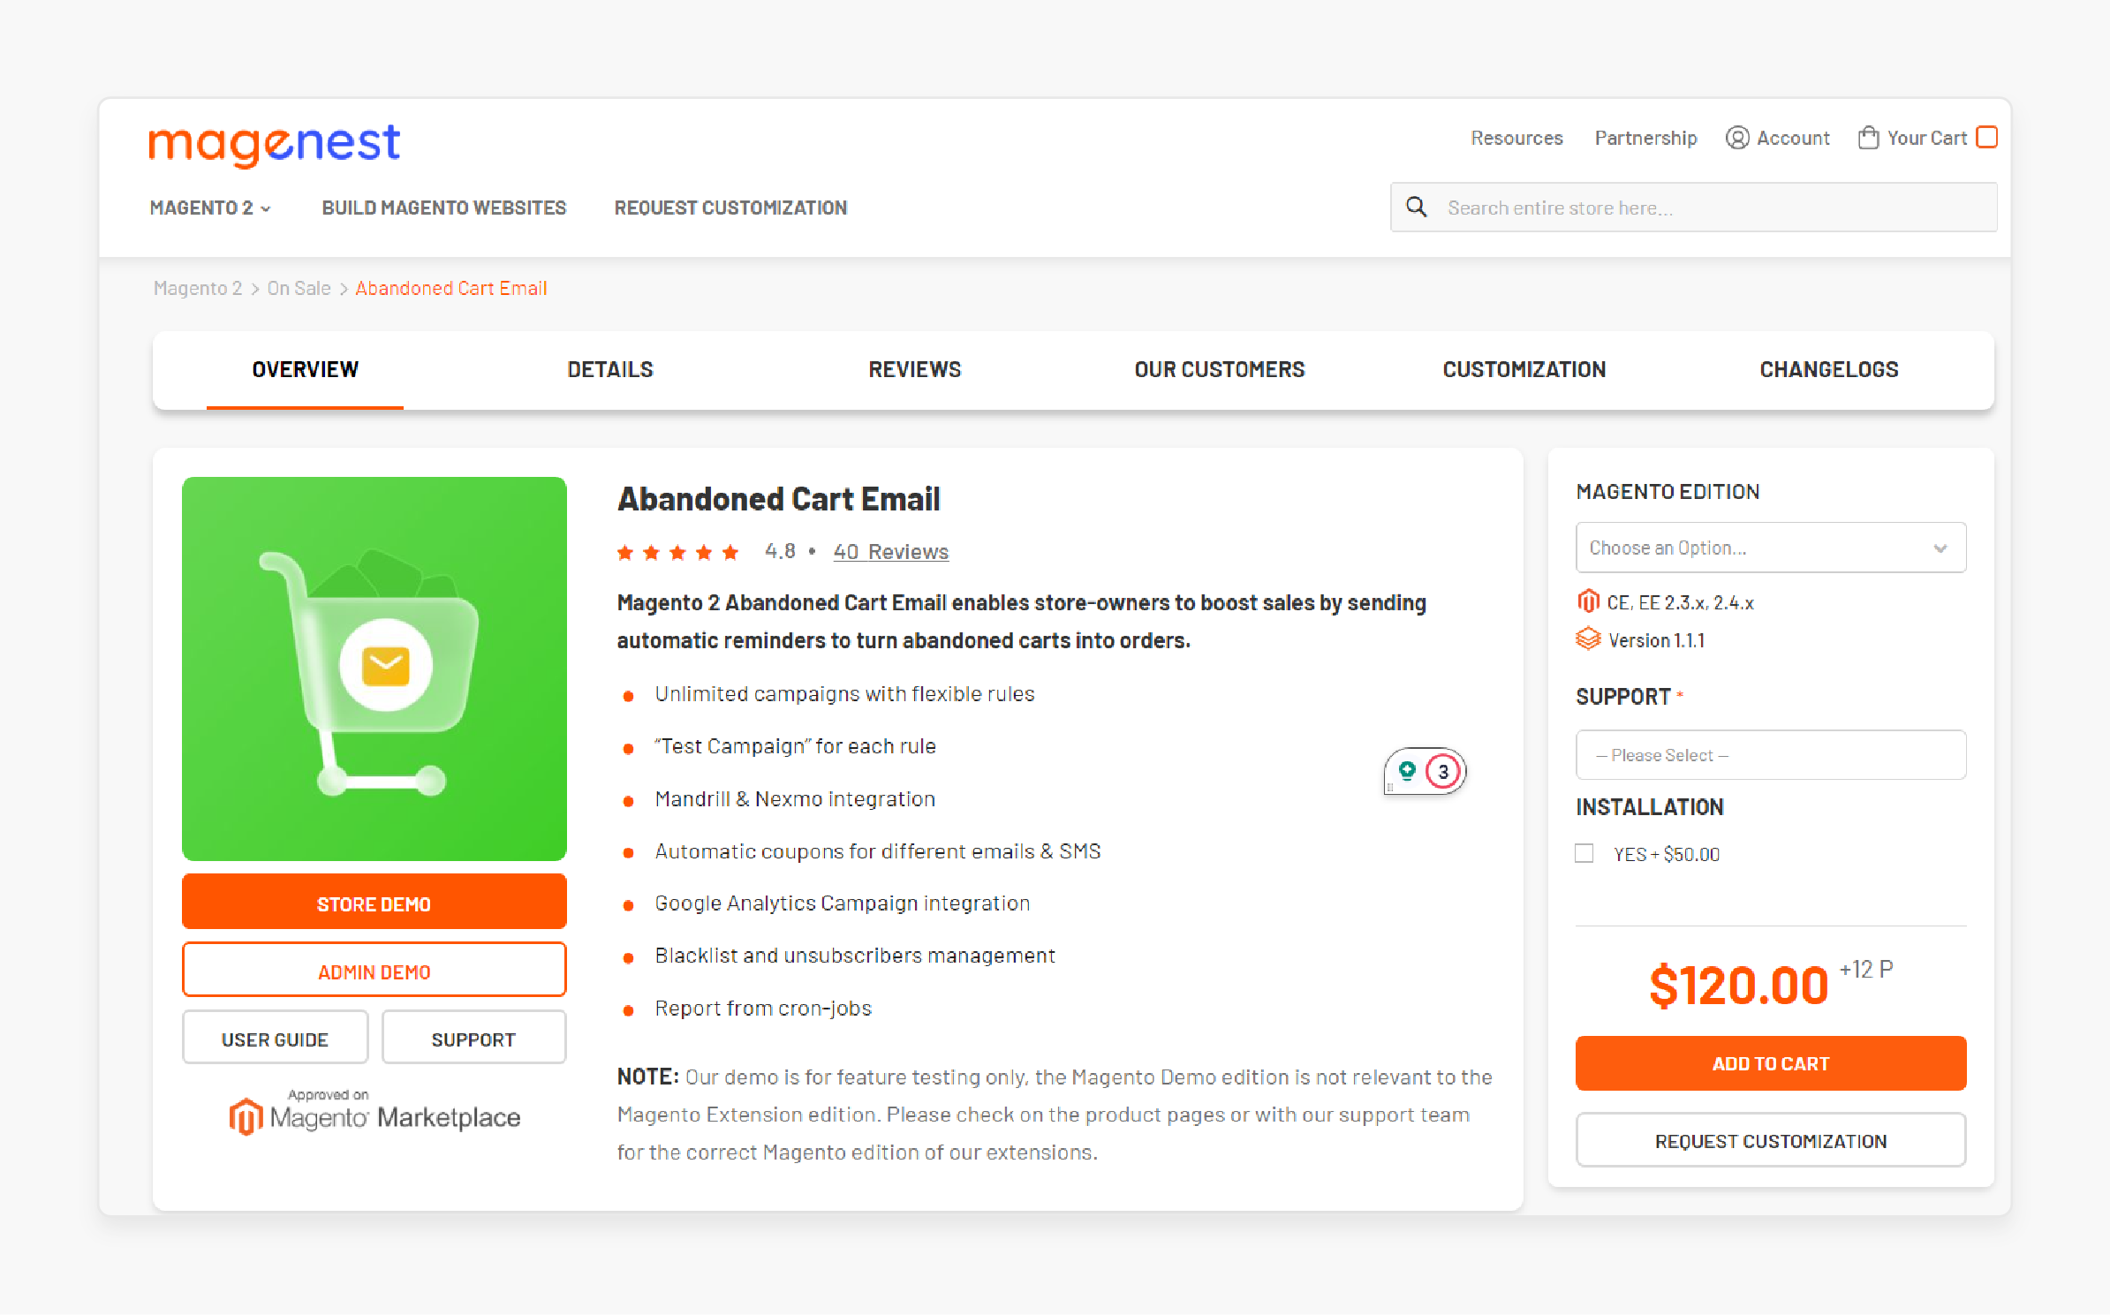Toggle the Magento Edition dropdown option
The width and height of the screenshot is (2110, 1315).
1769,547
